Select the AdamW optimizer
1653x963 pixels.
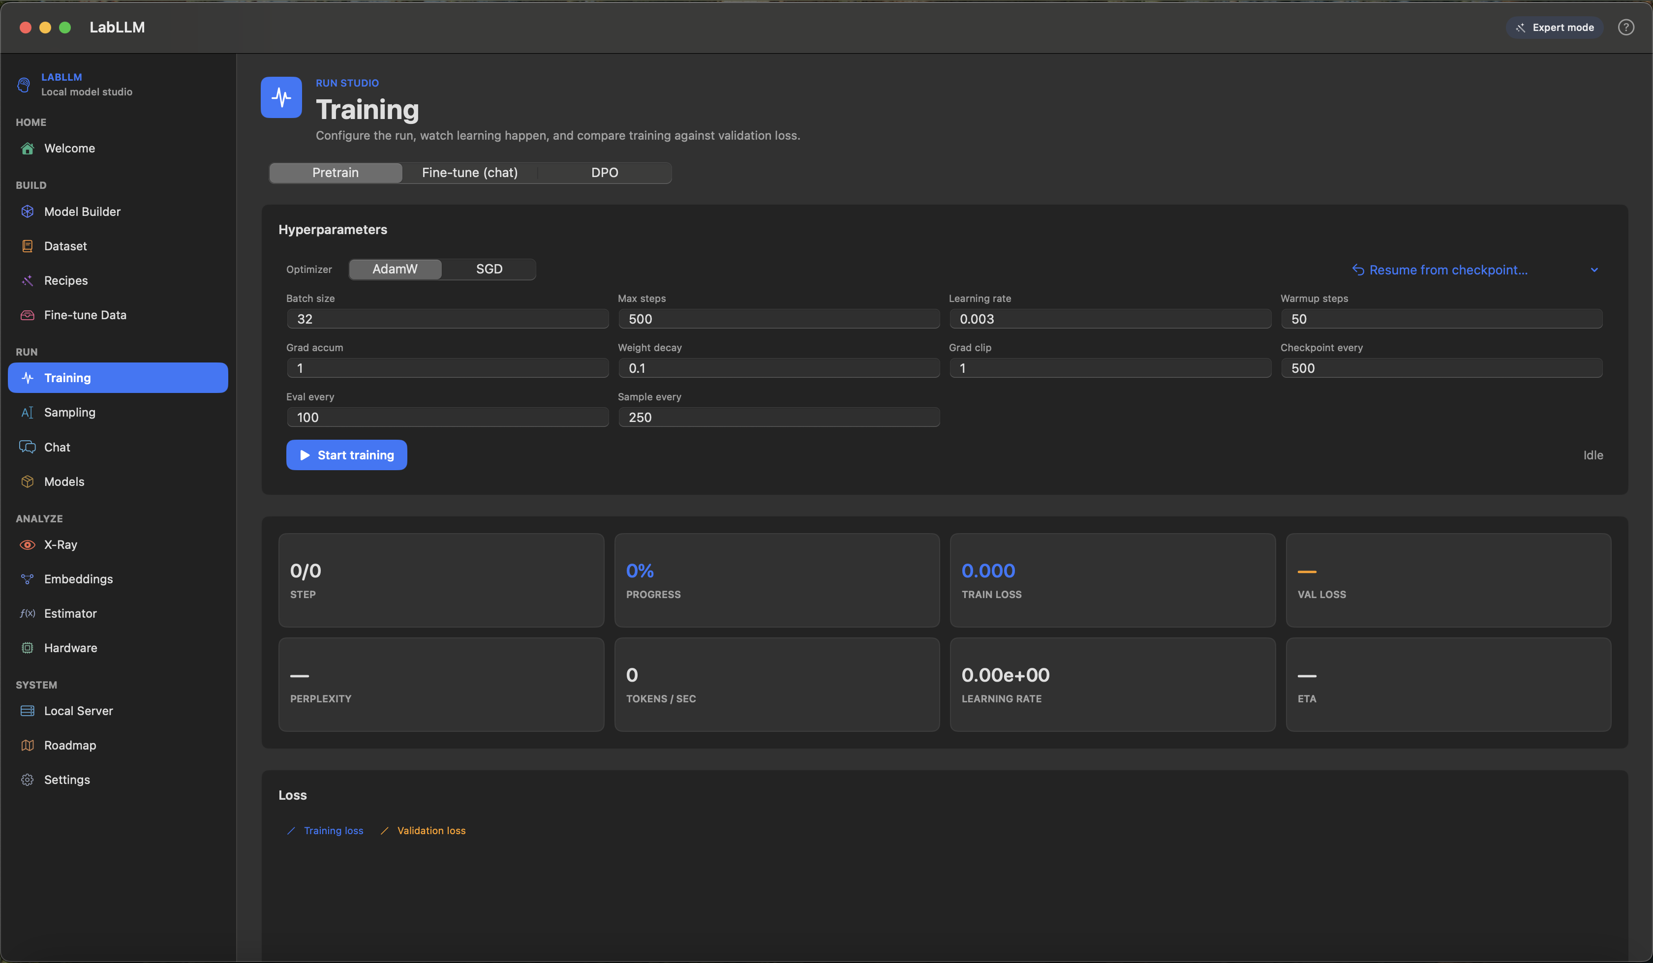395,270
